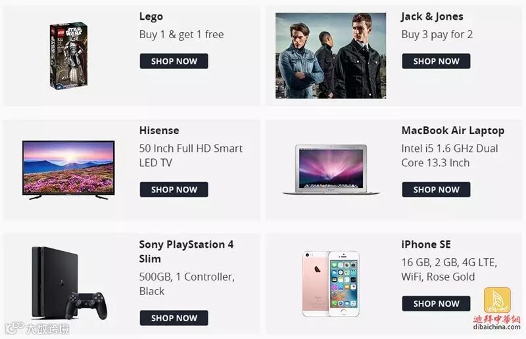
Task: Click the Lego title link
Action: [x=151, y=16]
